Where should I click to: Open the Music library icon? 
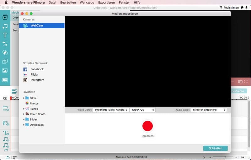point(5,26)
